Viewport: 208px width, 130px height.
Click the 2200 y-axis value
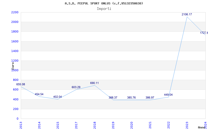click(15, 12)
